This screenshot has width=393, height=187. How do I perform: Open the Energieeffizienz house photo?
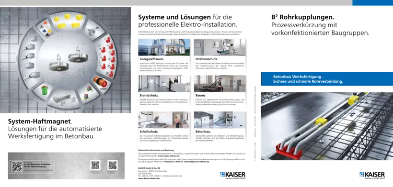tap(164, 47)
